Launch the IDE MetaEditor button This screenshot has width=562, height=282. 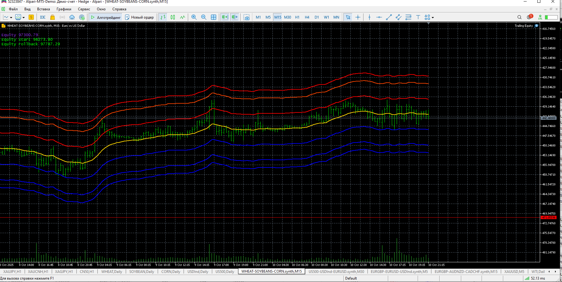tap(43, 17)
